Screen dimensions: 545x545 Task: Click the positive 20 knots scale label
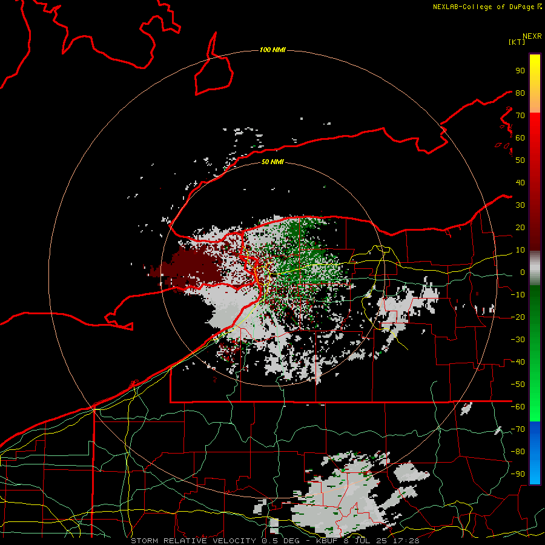520,227
